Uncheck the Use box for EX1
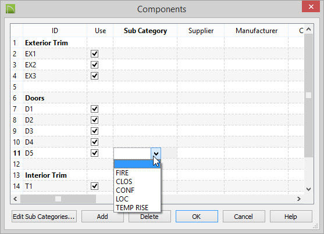 [x=94, y=54]
